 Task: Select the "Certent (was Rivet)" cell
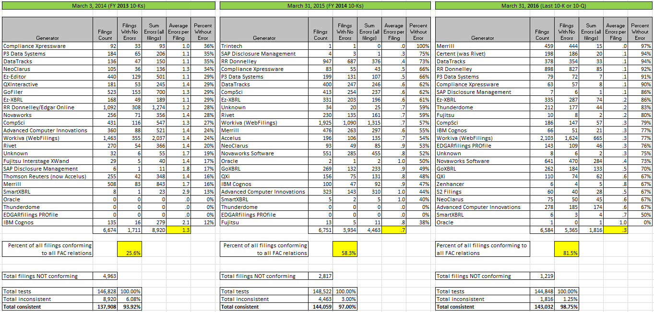(482, 54)
